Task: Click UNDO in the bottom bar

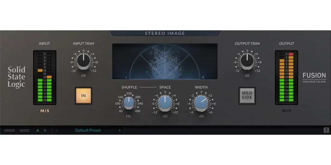Action: tap(10, 130)
